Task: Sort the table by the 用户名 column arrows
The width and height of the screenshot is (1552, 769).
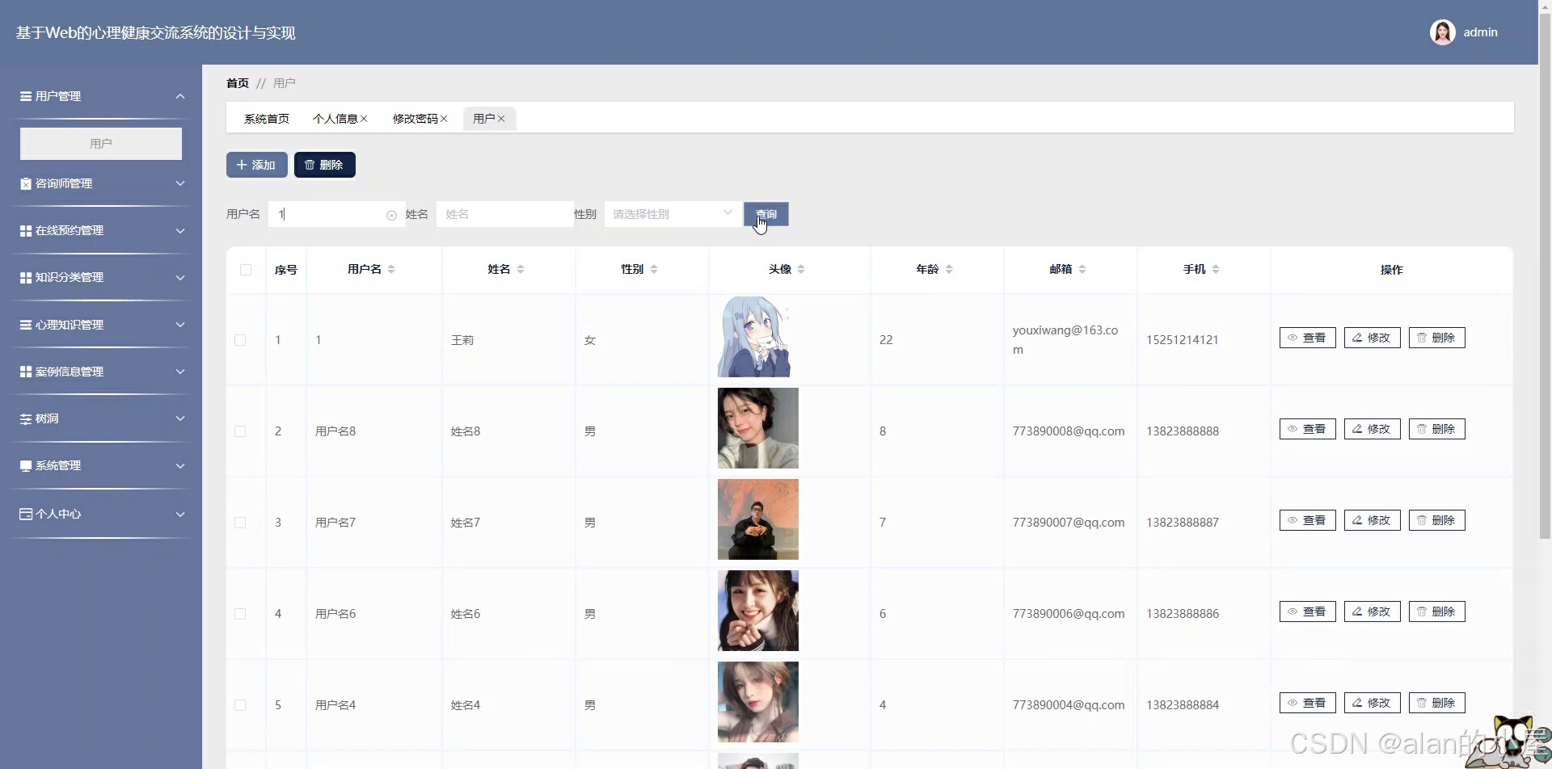Action: (391, 269)
